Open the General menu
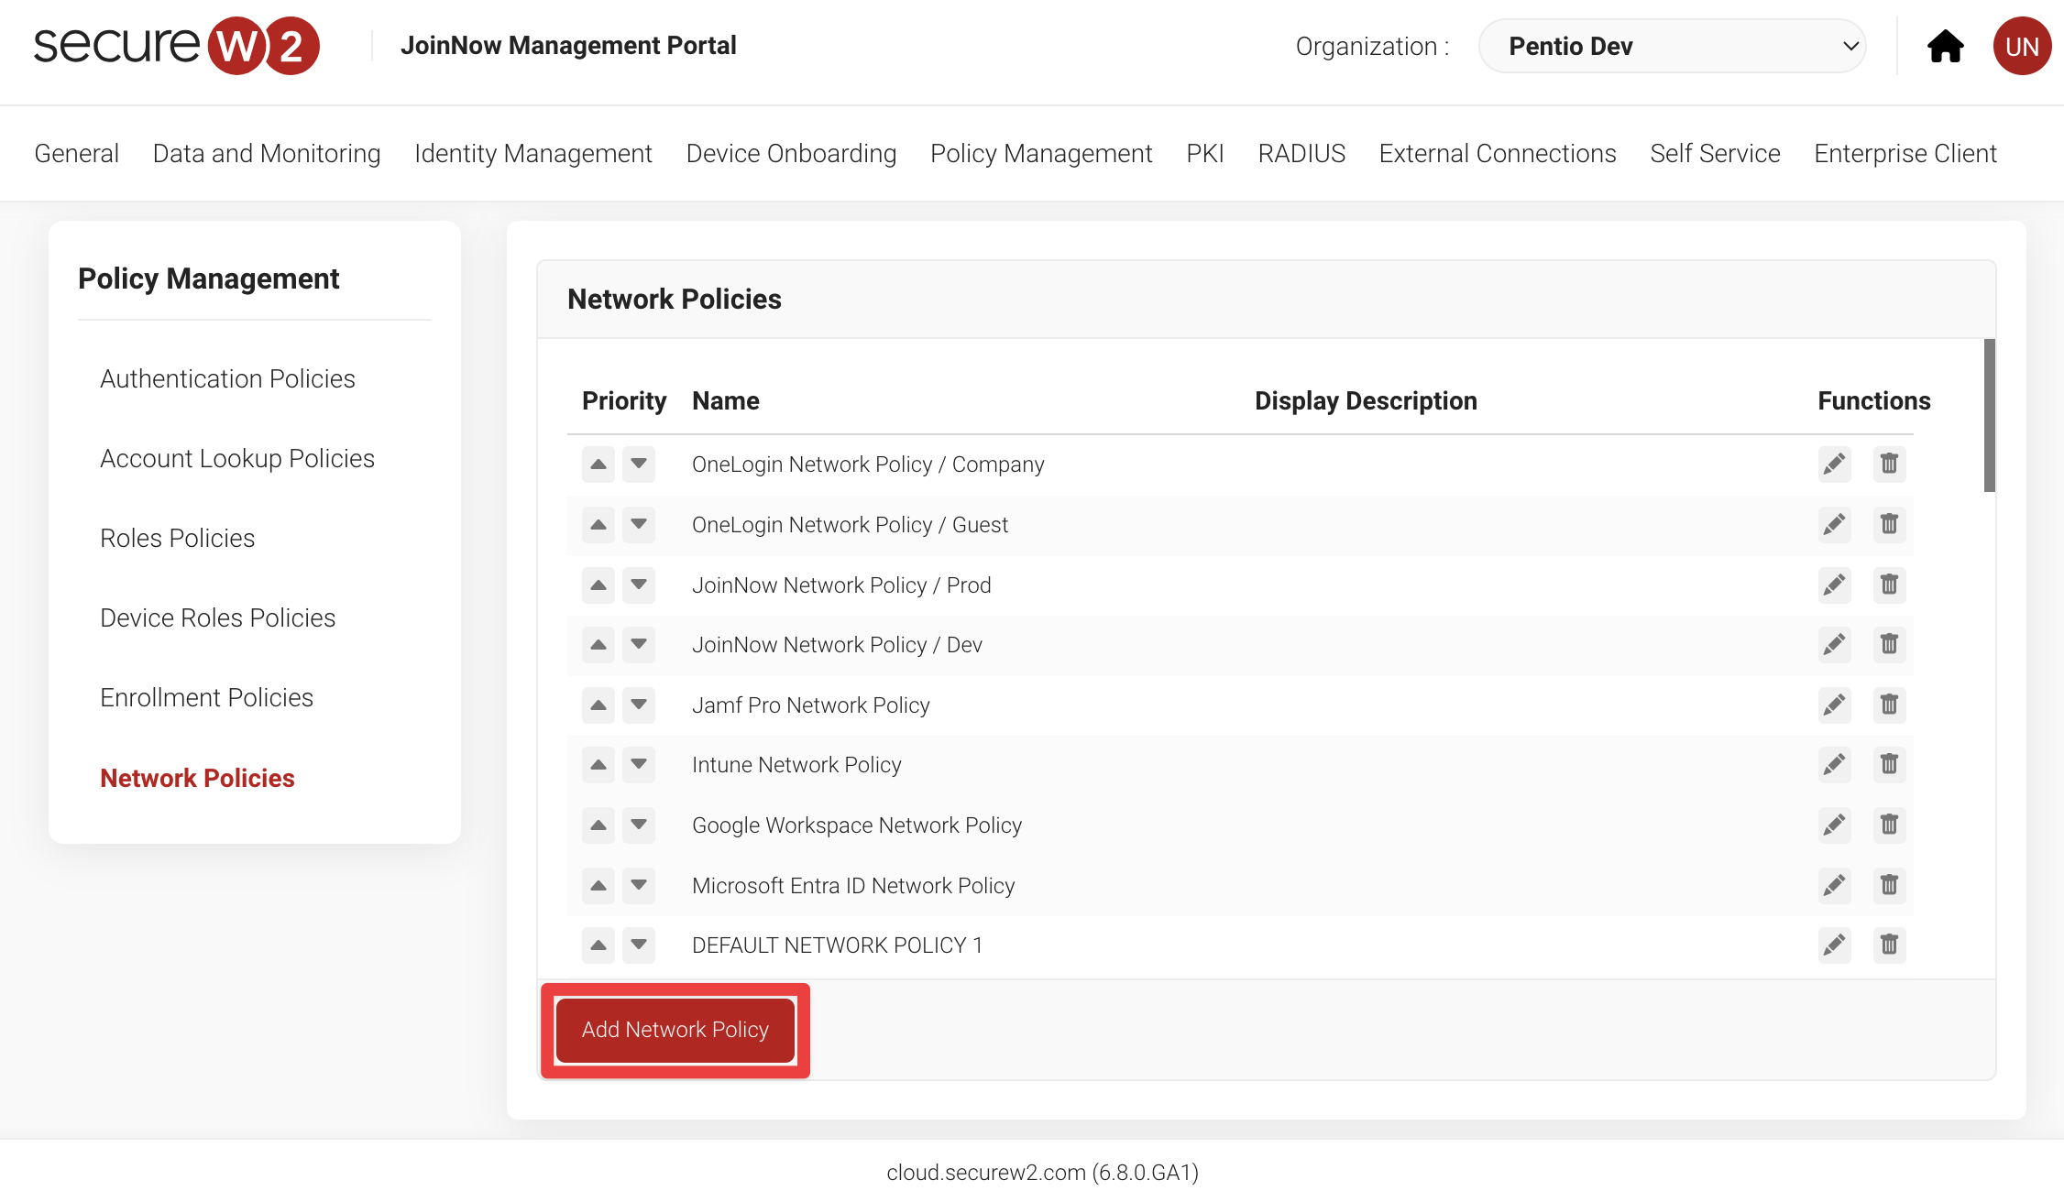The width and height of the screenshot is (2064, 1191). [77, 153]
